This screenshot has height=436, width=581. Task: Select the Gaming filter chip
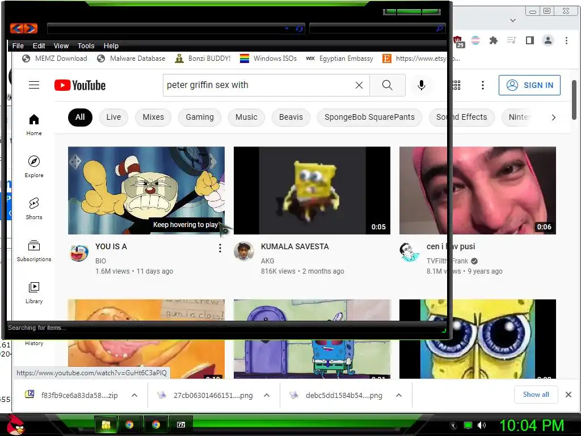tap(200, 117)
